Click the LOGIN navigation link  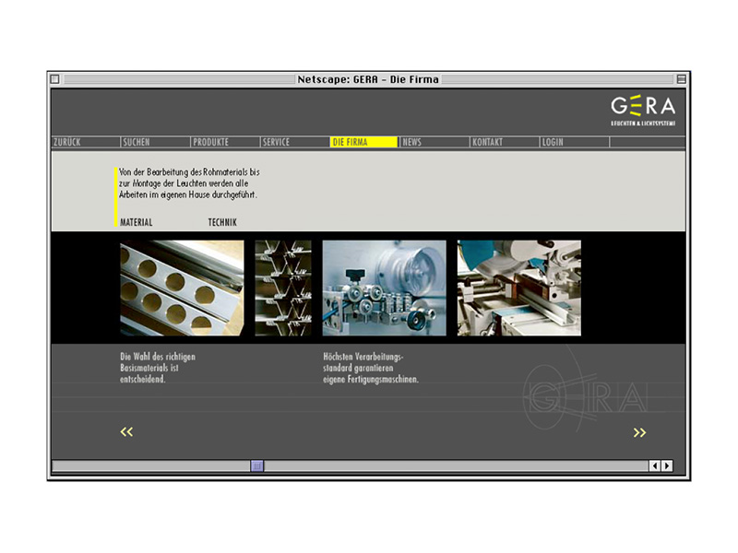[x=553, y=142]
